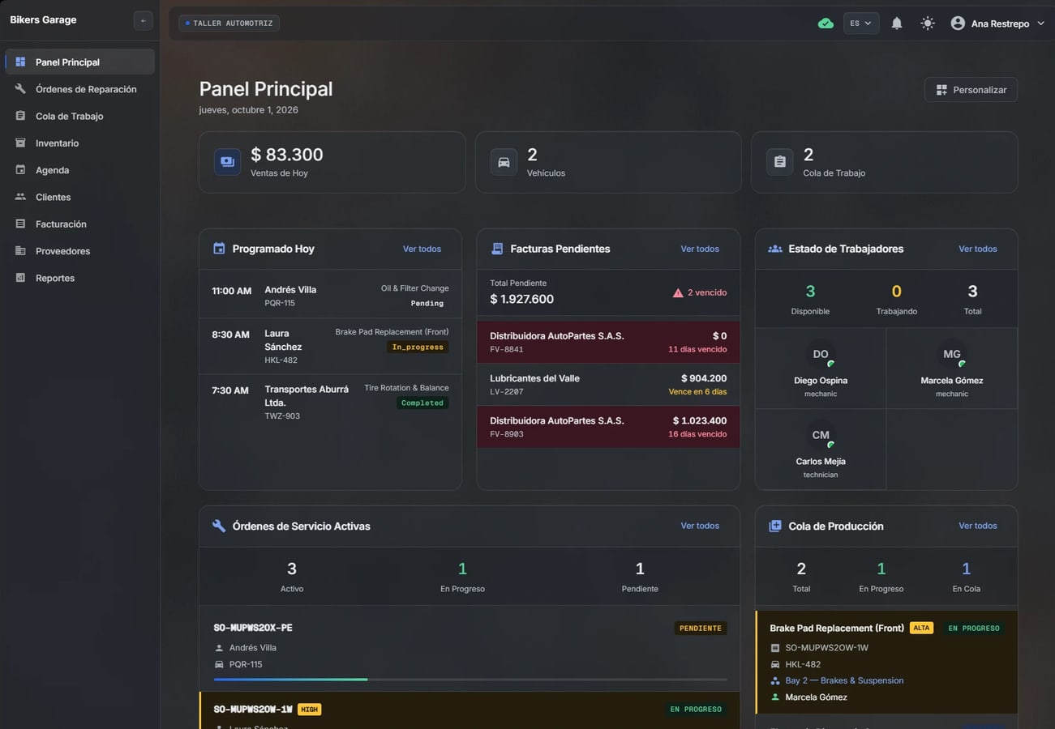Click the cloud sync status icon

826,23
